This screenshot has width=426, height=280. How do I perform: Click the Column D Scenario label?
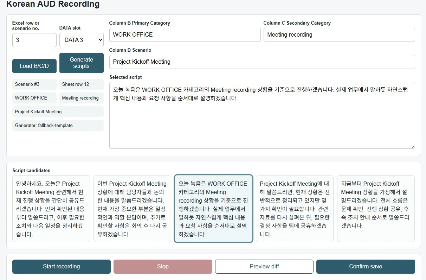pos(130,50)
